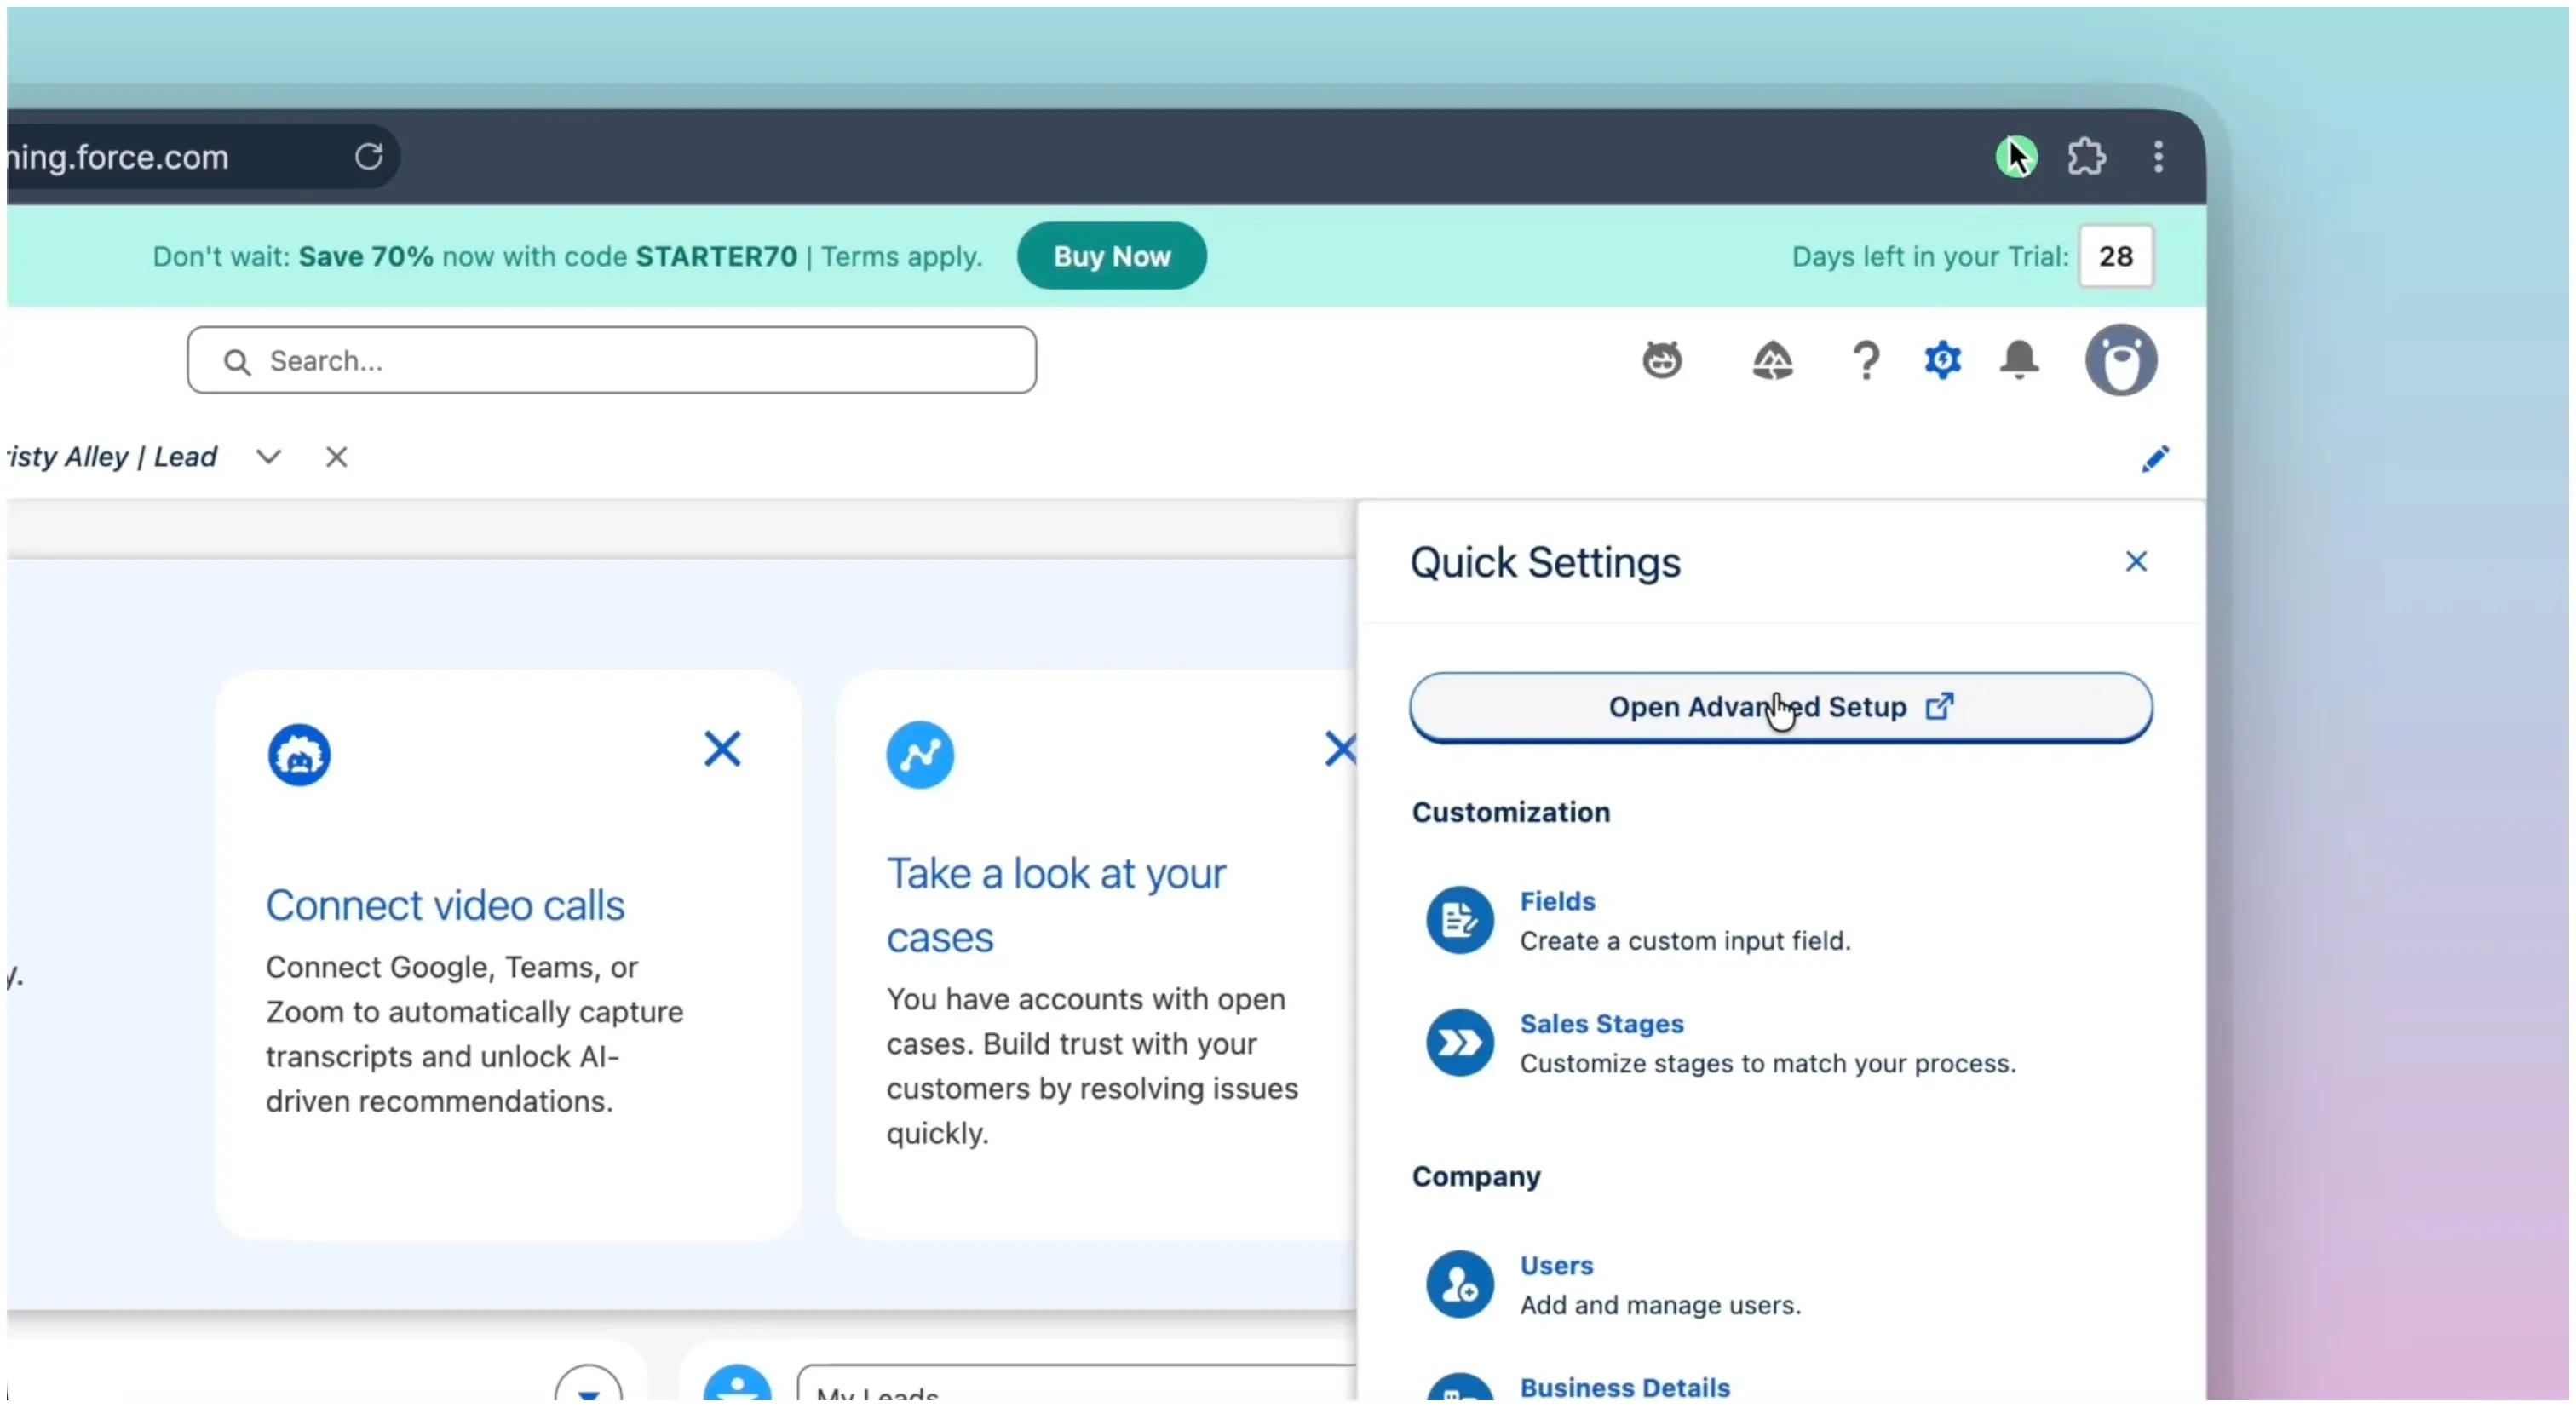The image size is (2576, 1408).
Task: Click the pencil edit navigation icon
Action: pos(2154,459)
